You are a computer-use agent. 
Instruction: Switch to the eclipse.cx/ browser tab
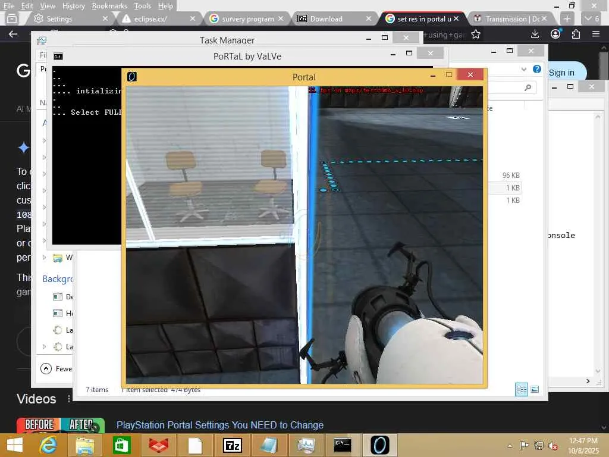(x=157, y=18)
